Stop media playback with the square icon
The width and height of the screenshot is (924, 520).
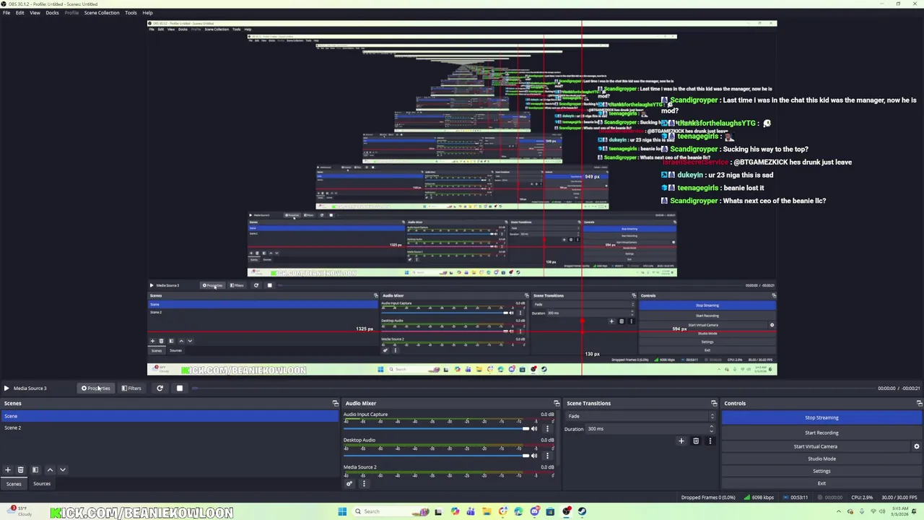tap(180, 389)
